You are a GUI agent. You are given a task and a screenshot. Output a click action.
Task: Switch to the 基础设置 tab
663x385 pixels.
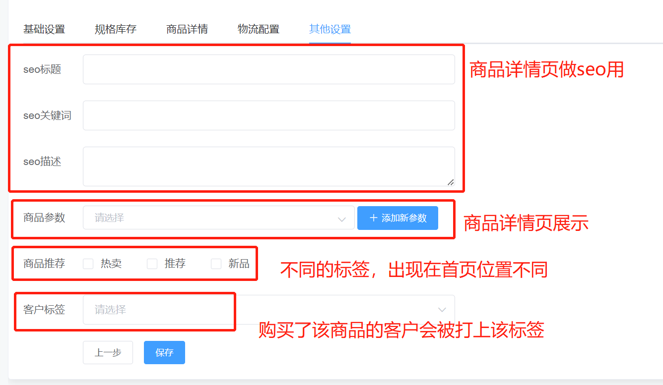tap(45, 29)
